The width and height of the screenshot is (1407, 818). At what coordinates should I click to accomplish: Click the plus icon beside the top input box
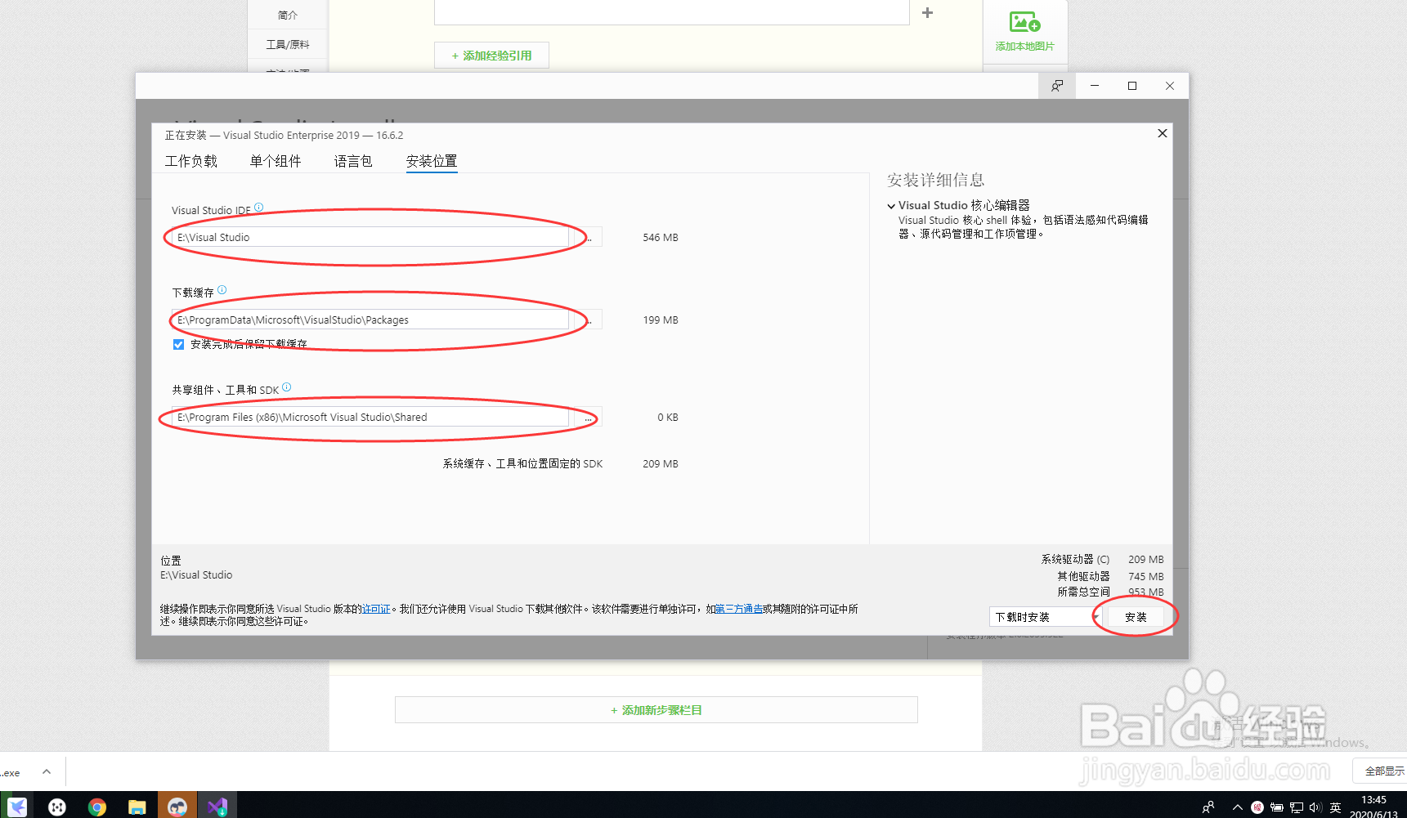click(x=927, y=12)
